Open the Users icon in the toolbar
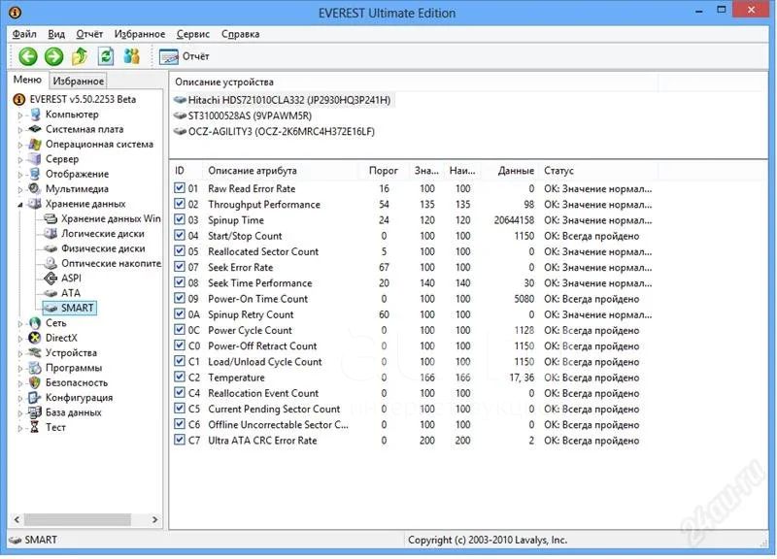Viewport: 777px width, 559px height. pyautogui.click(x=132, y=56)
